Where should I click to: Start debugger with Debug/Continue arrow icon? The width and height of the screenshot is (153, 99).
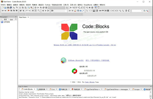tap(71, 8)
